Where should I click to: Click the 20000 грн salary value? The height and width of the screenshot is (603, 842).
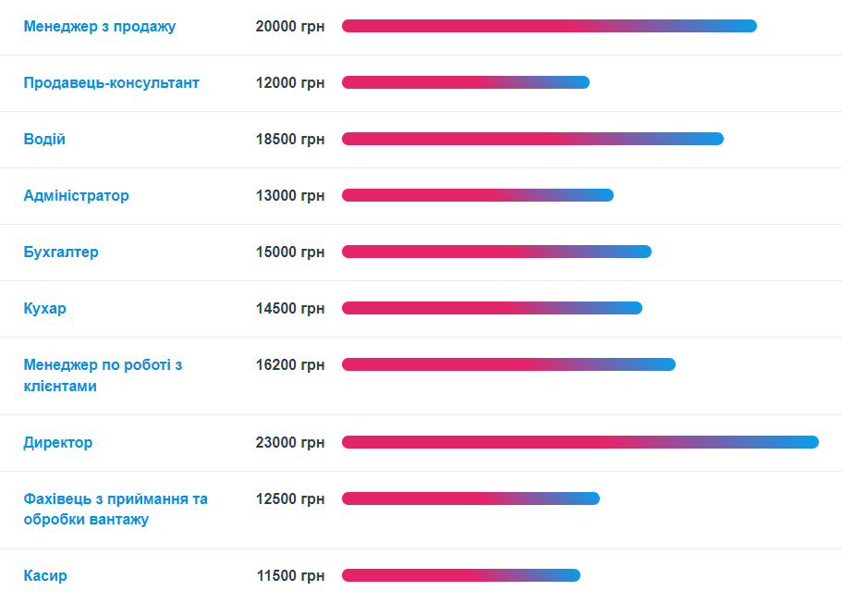290,26
